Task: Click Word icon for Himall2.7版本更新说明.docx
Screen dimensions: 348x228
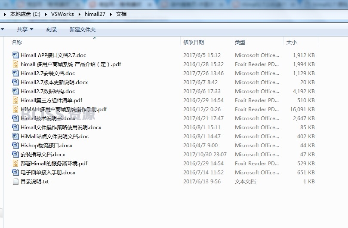Action: pyautogui.click(x=15, y=82)
